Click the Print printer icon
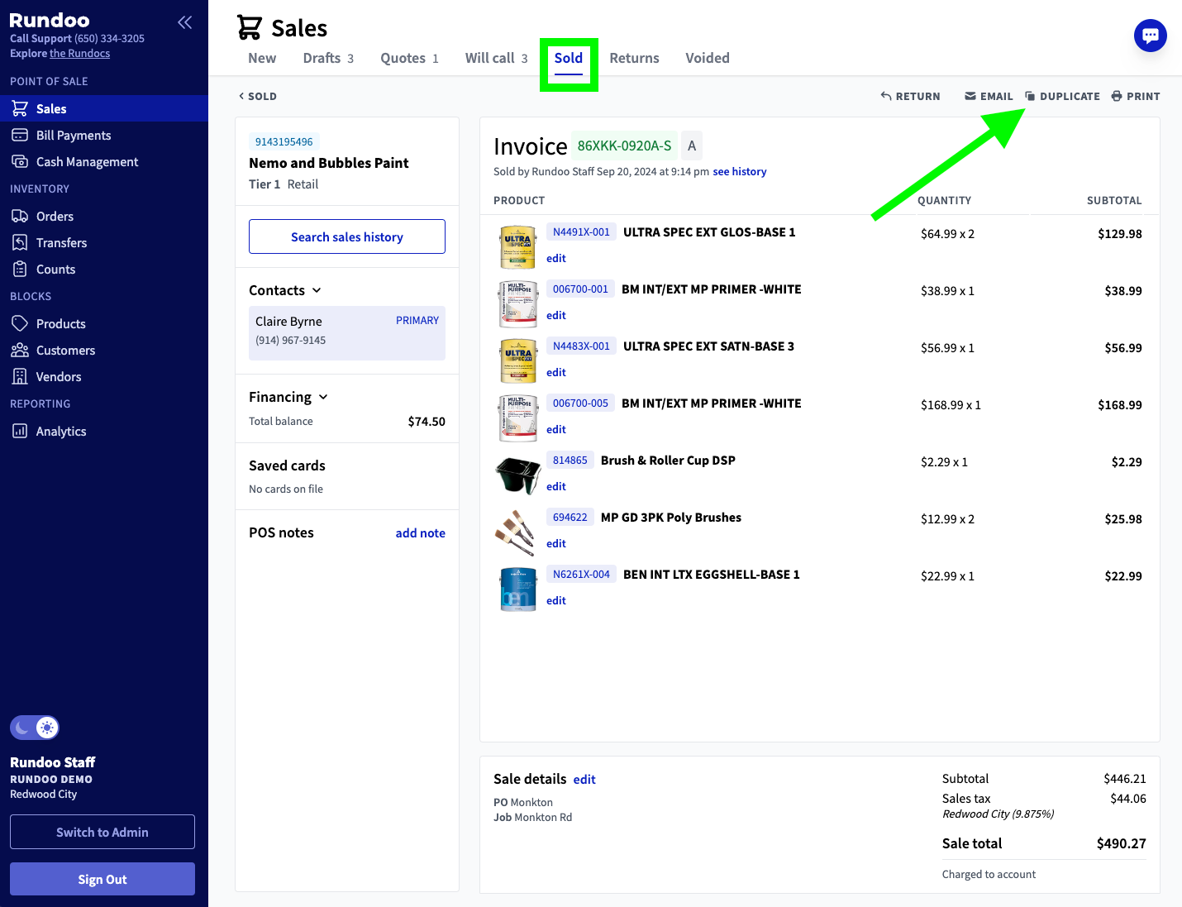The width and height of the screenshot is (1182, 907). point(1117,96)
